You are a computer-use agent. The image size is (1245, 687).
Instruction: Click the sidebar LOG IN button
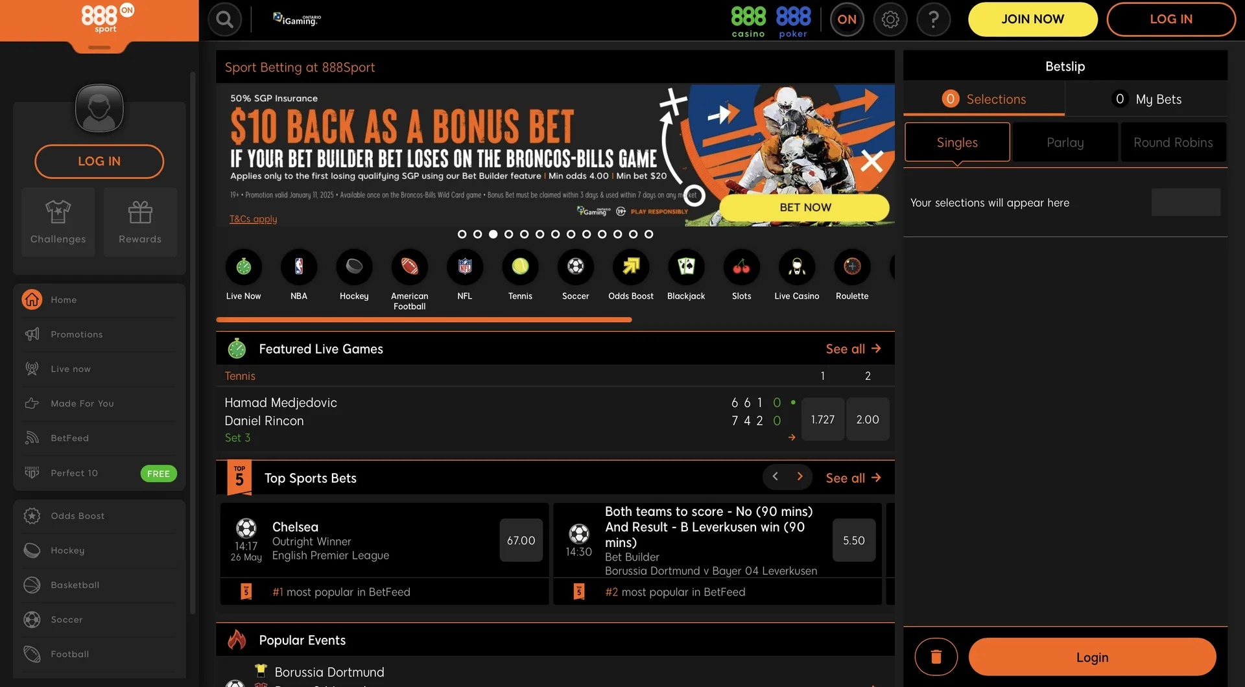[99, 161]
